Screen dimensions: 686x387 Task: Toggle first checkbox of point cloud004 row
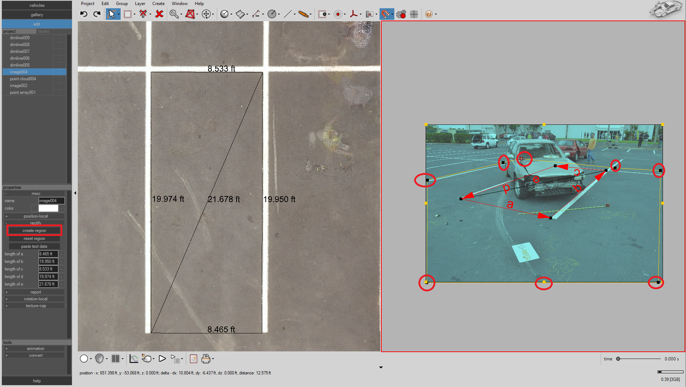pos(56,79)
